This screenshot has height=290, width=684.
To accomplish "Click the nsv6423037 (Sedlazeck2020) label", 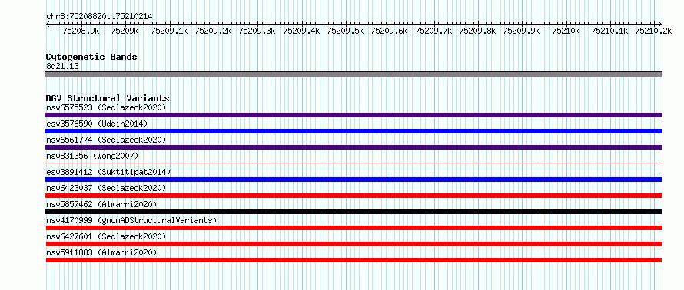I will tap(106, 188).
